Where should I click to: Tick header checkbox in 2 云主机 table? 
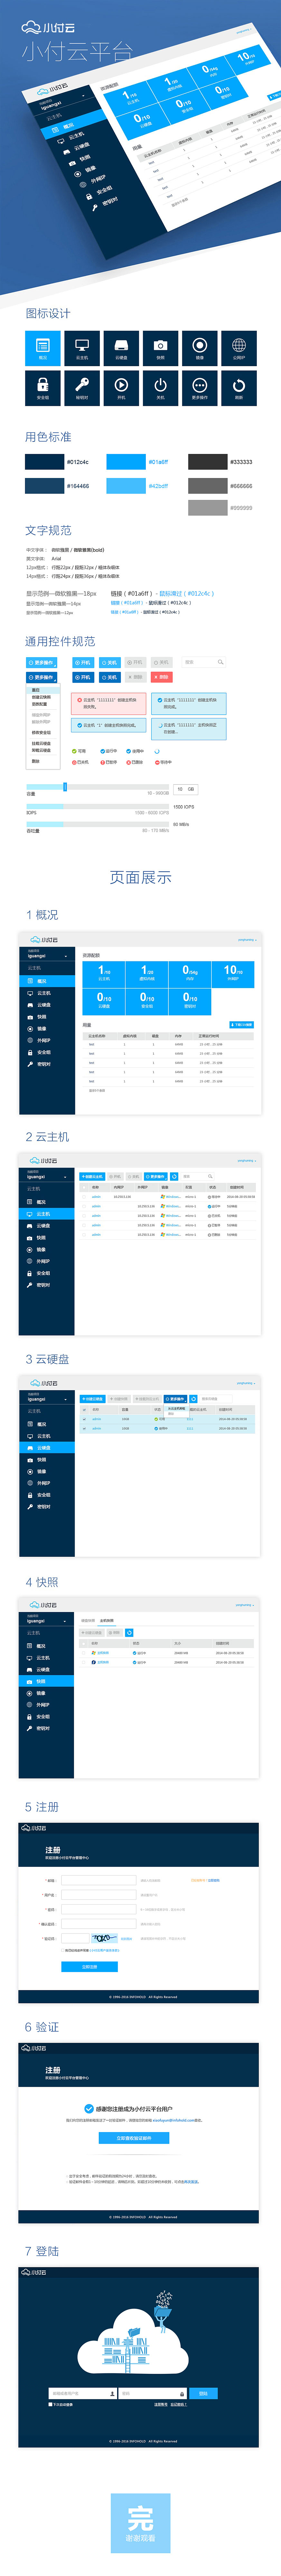[84, 1188]
